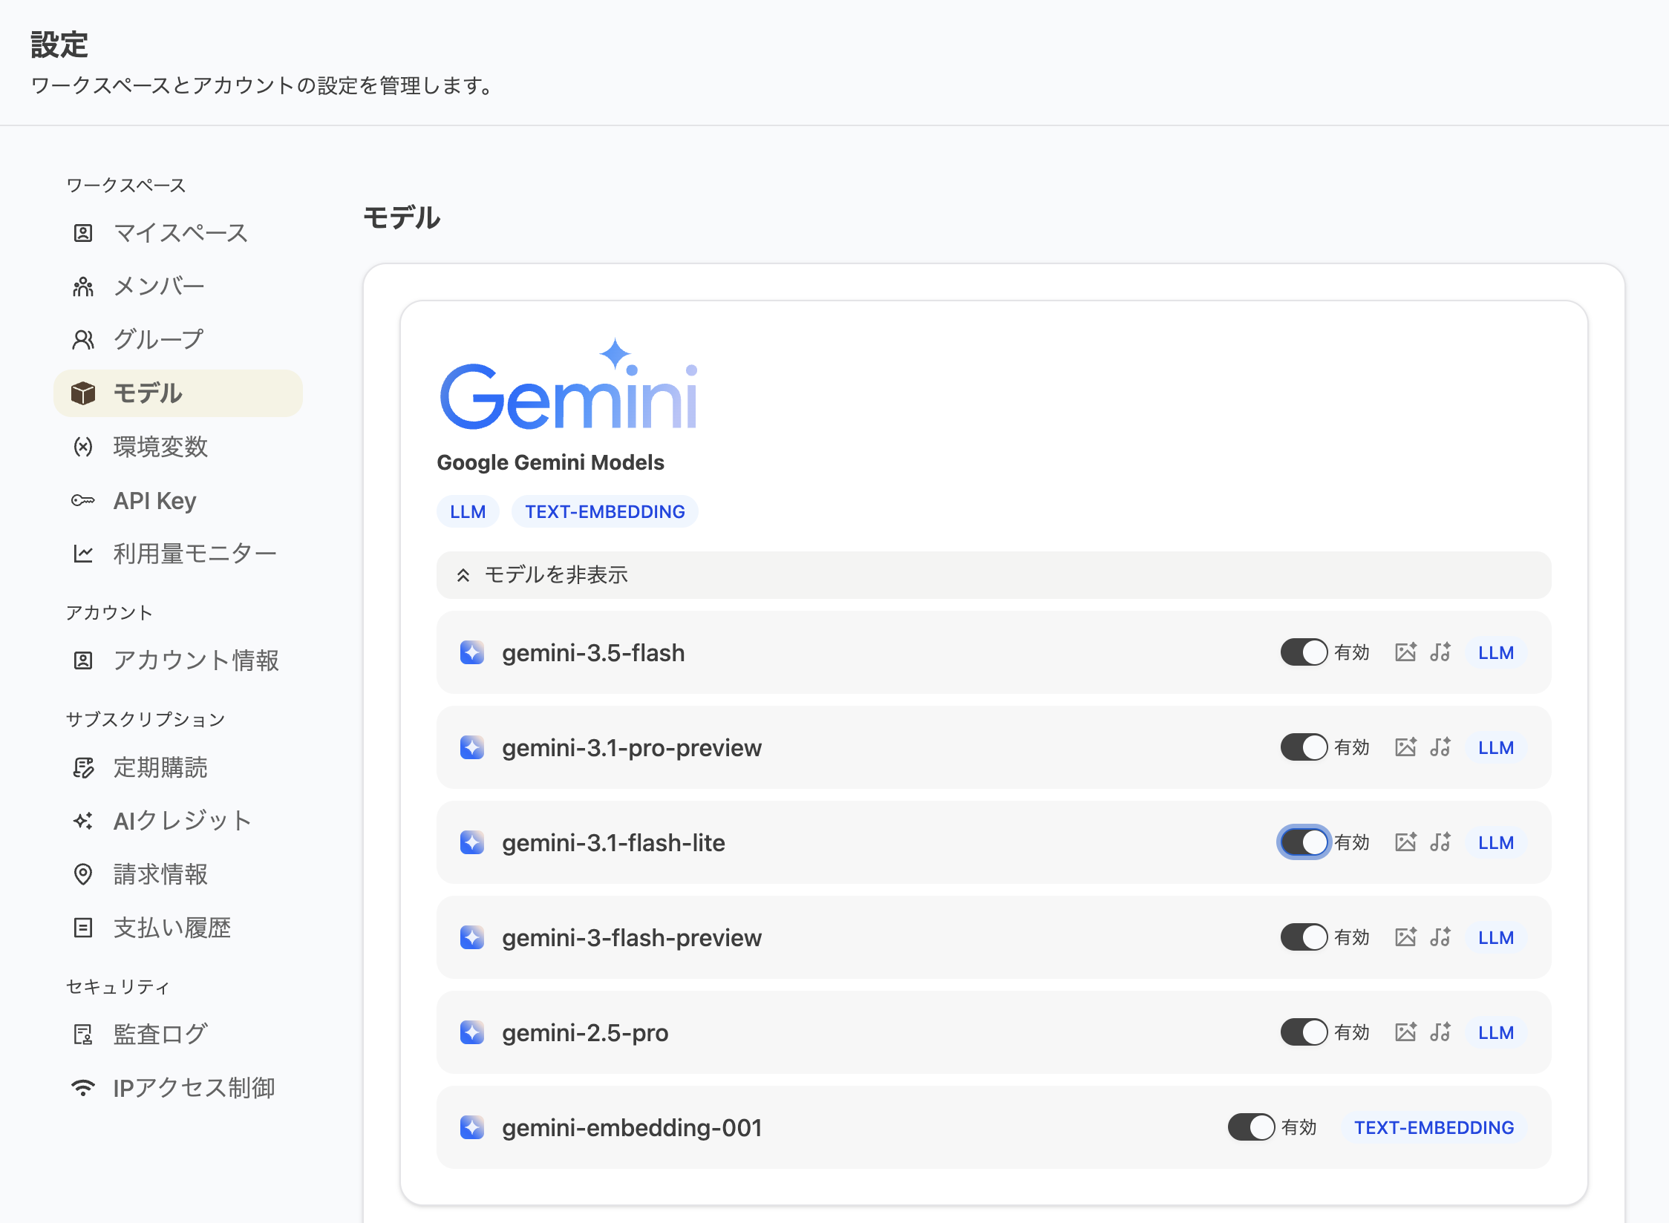Open マイスペース in the sidebar

click(x=178, y=233)
